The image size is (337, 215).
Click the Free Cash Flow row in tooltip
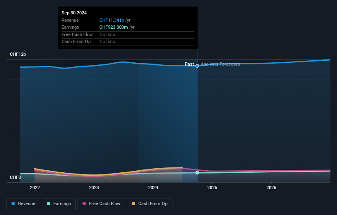pyautogui.click(x=128, y=34)
